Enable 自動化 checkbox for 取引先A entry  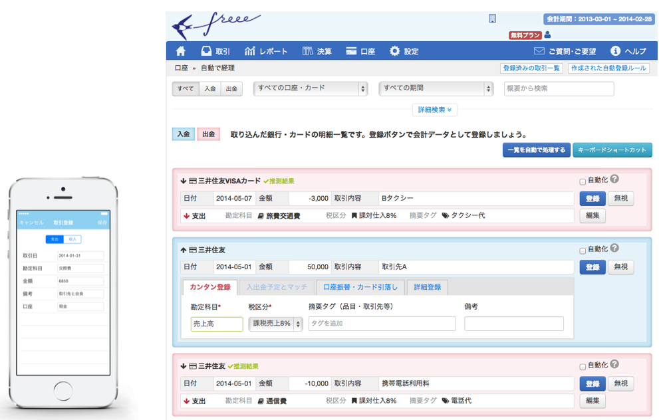coord(583,251)
